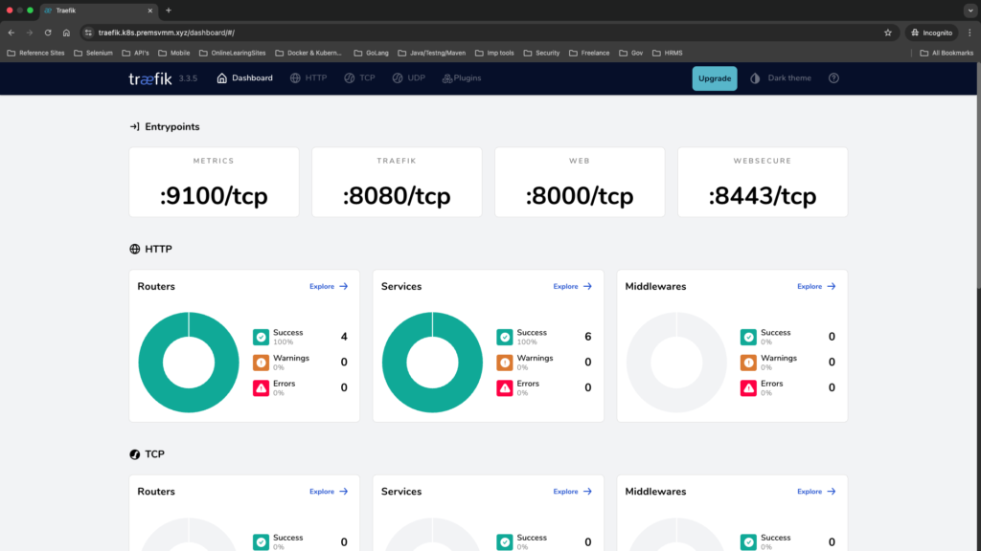The width and height of the screenshot is (981, 551).
Task: Click HTTP Middlewares Success check icon
Action: [x=748, y=337]
